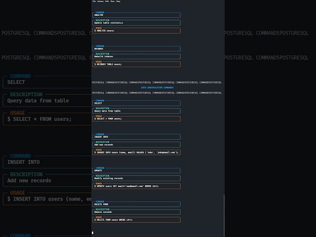
Task: Click the '$ ANALYZE users;' usage line
Action: pyautogui.click(x=104, y=31)
